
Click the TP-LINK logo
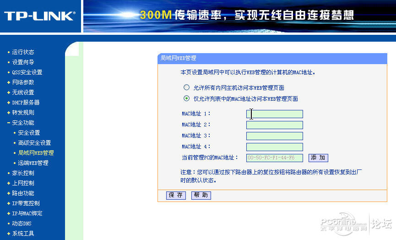tap(40, 16)
